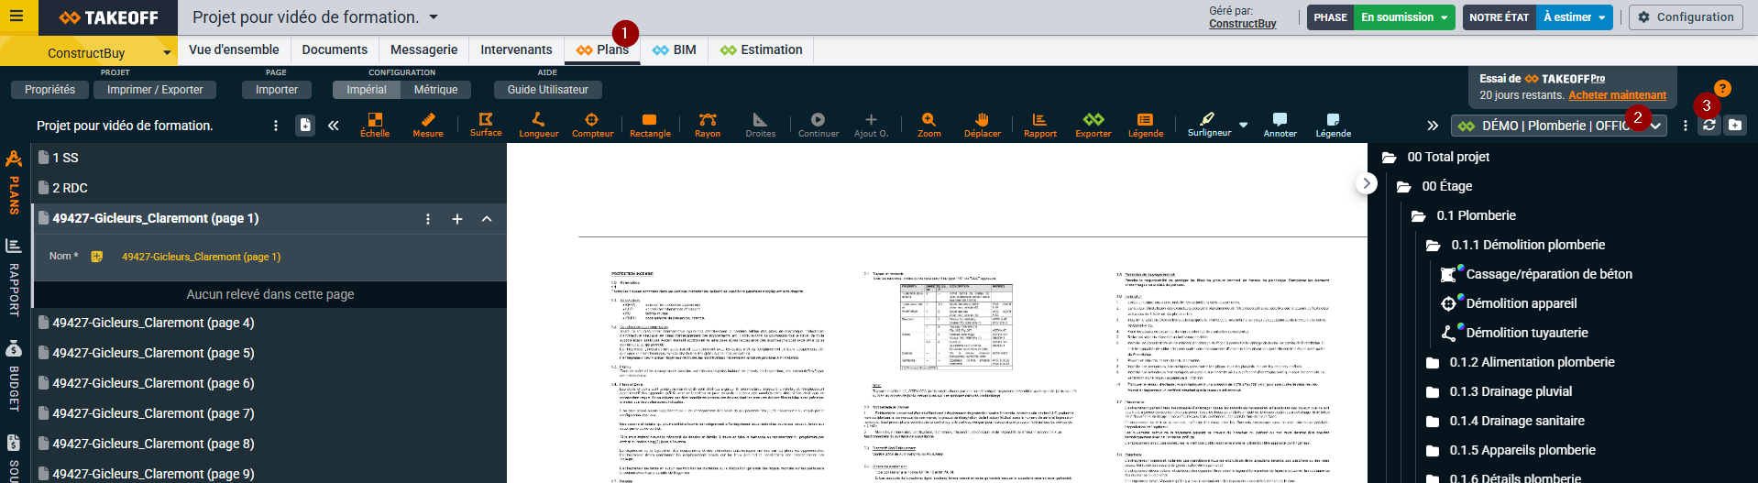1758x483 pixels.
Task: Open the Rapport report tool
Action: tap(1039, 125)
